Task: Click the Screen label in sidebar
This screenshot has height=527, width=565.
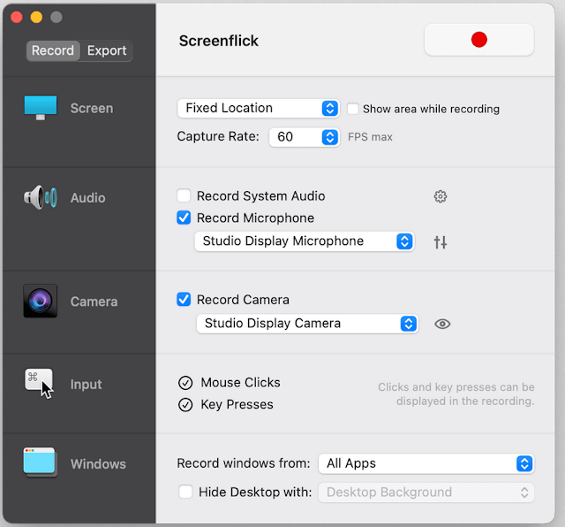Action: 92,108
